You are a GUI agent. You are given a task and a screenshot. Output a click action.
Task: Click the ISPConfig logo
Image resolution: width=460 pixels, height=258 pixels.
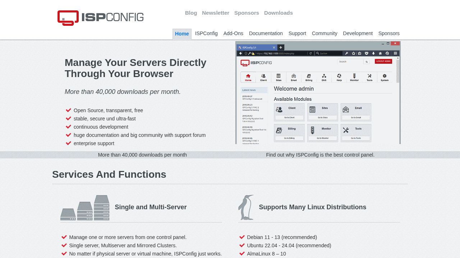coord(101,18)
